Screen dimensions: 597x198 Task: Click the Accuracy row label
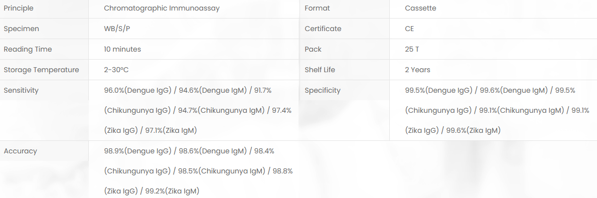tap(20, 151)
